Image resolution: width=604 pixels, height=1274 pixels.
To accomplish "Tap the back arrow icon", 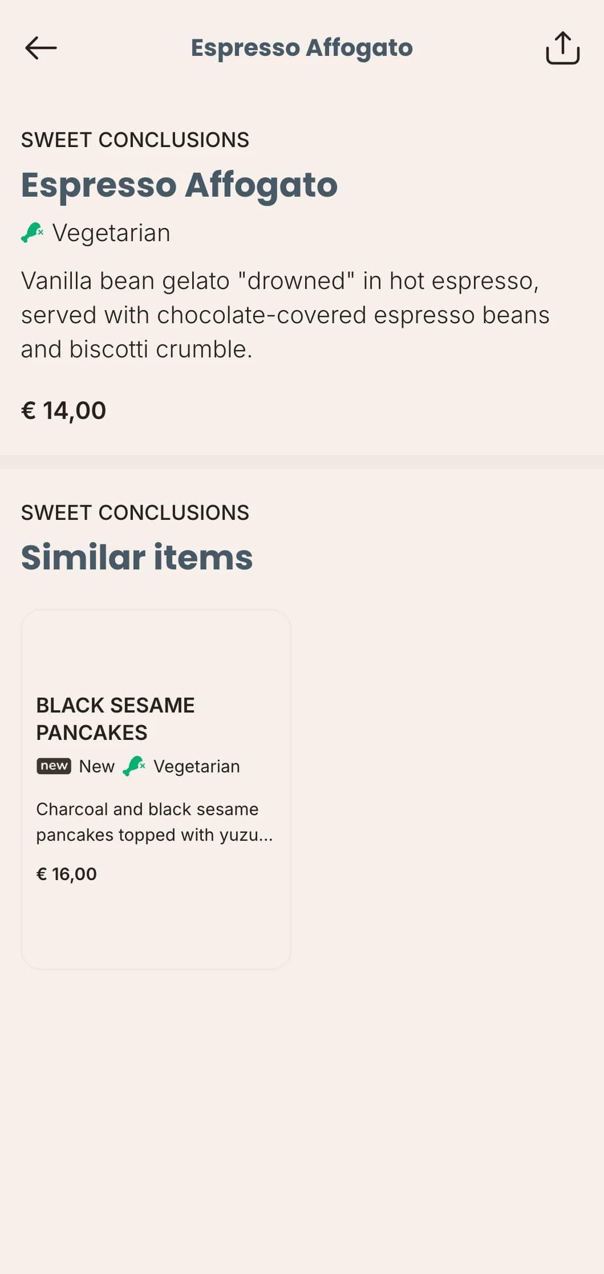I will click(x=41, y=48).
